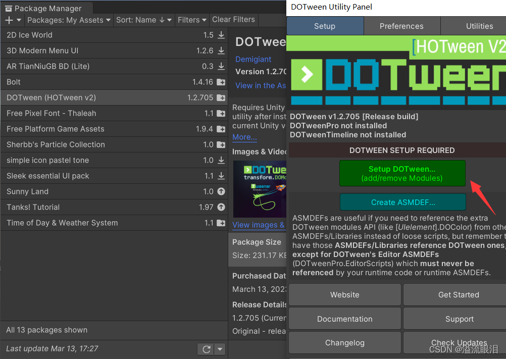Select simple icon pastel tone package
The width and height of the screenshot is (506, 359).
pos(114,160)
